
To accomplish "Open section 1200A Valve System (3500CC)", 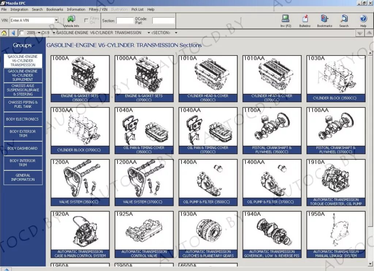I will pos(80,183).
